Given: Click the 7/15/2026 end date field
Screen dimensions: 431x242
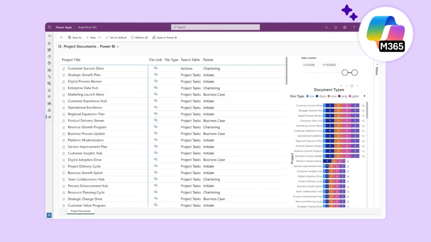Looking at the screenshot, I should pyautogui.click(x=329, y=65).
